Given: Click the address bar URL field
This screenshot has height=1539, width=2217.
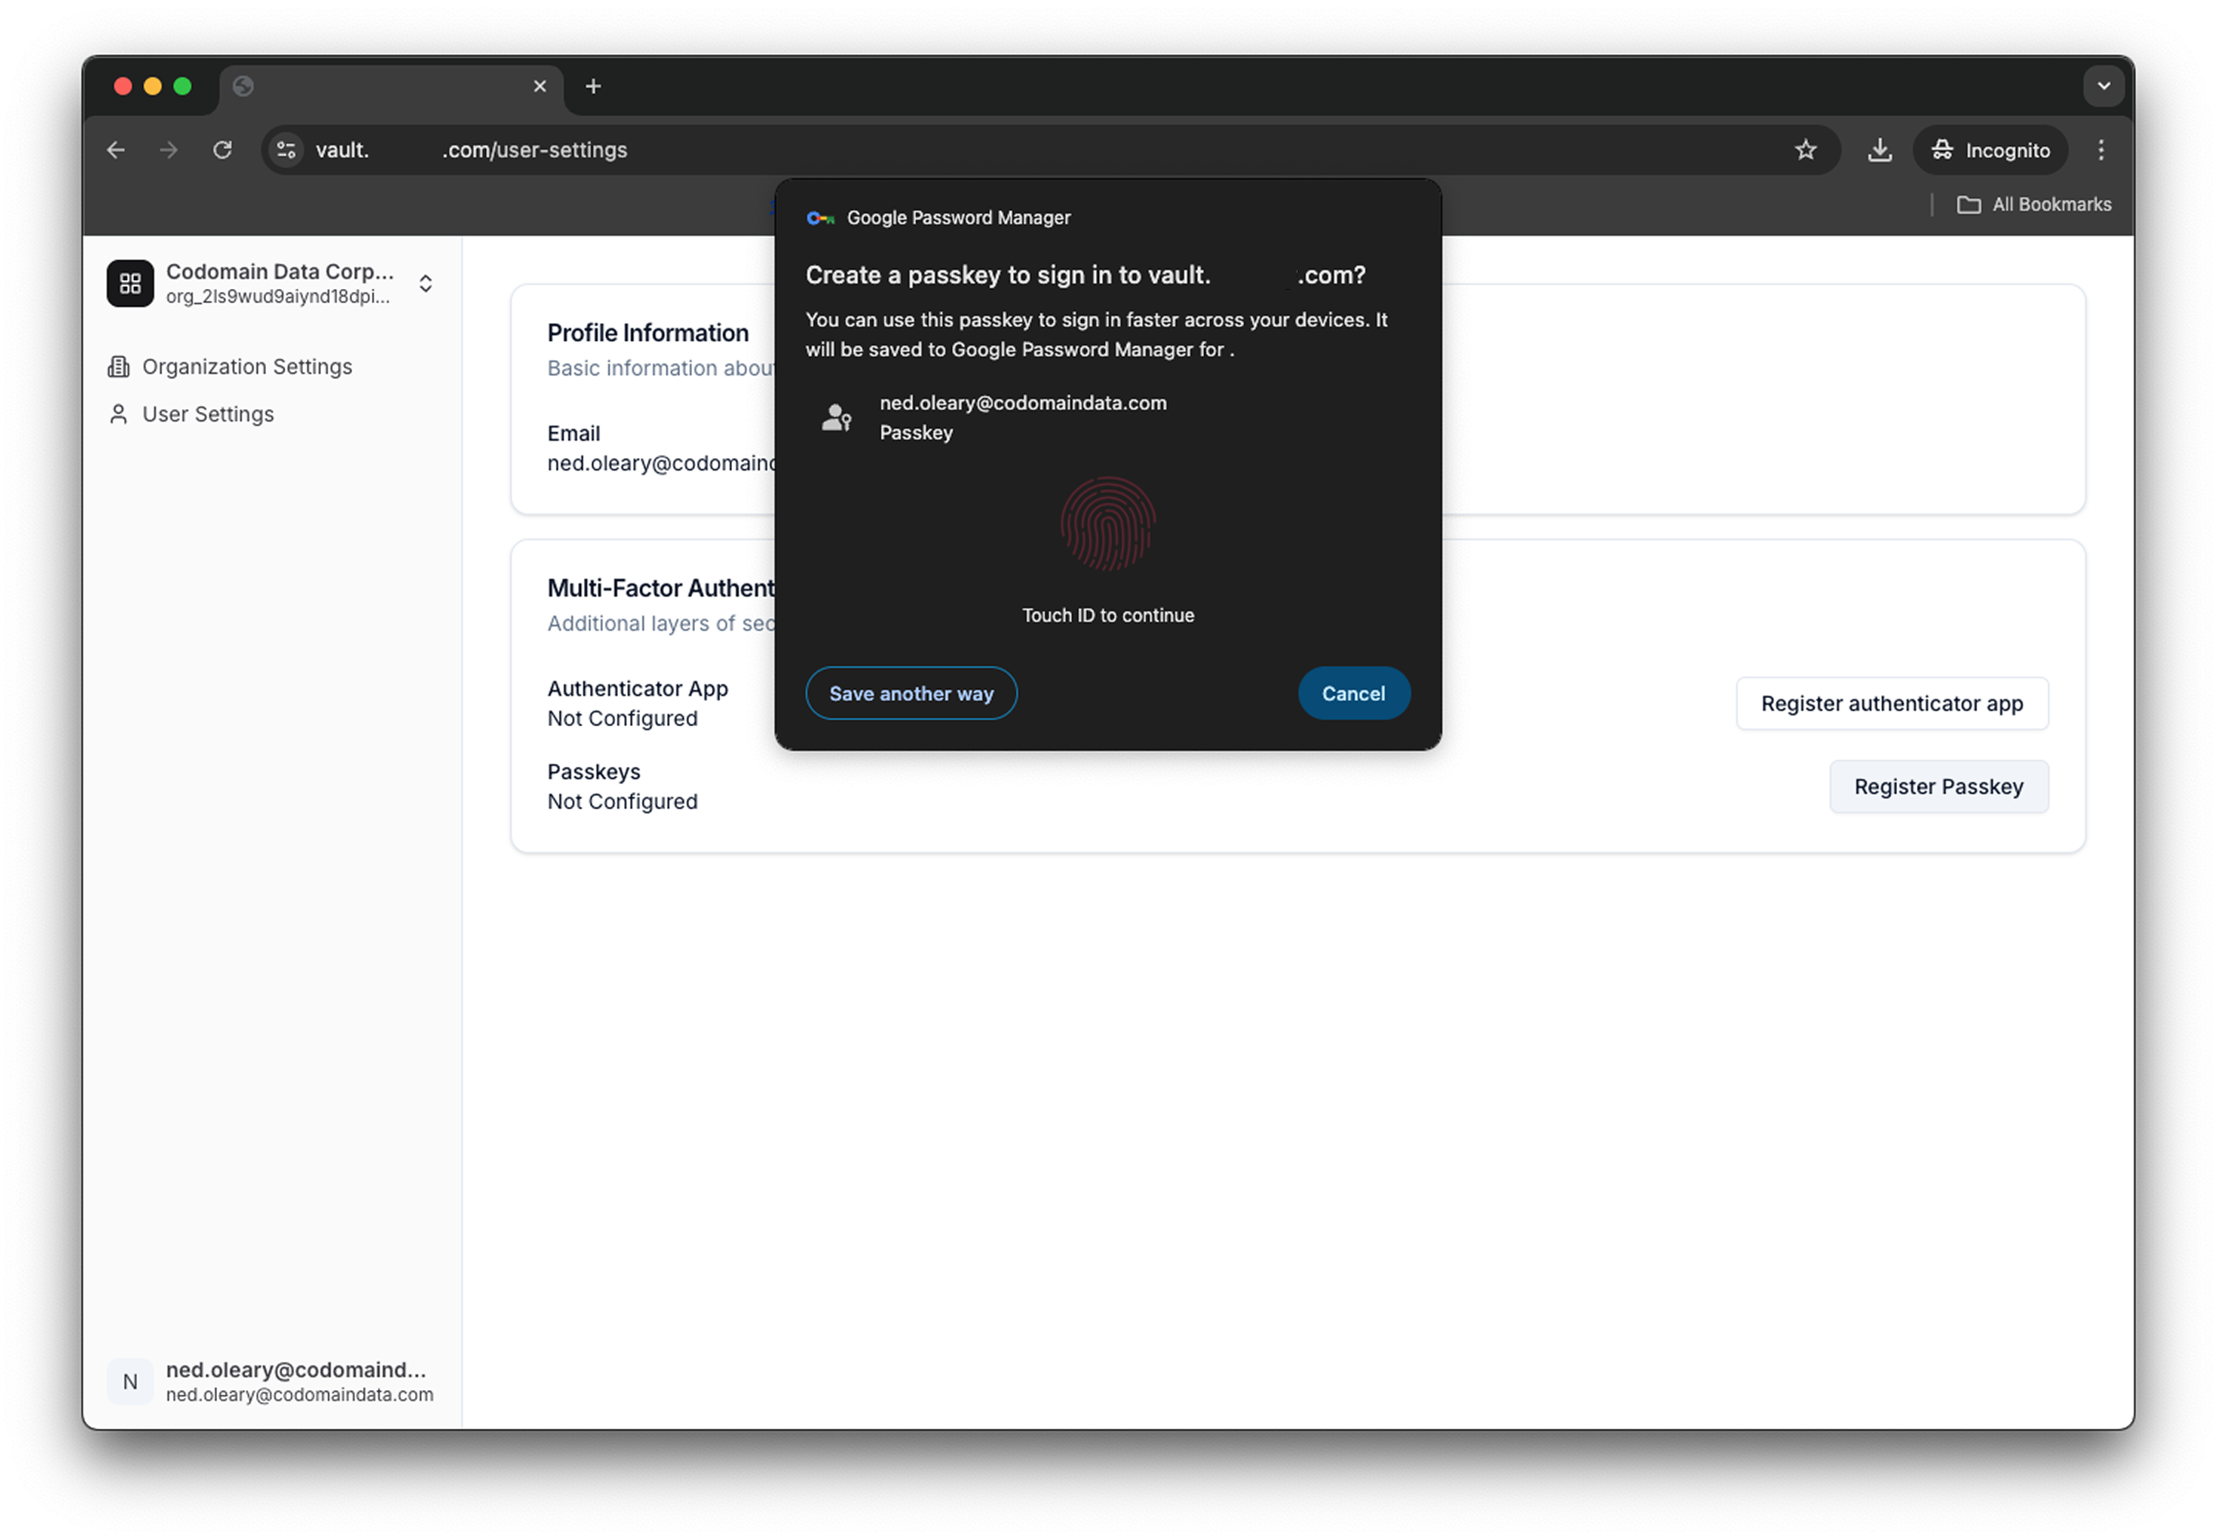Looking at the screenshot, I should pyautogui.click(x=1051, y=150).
